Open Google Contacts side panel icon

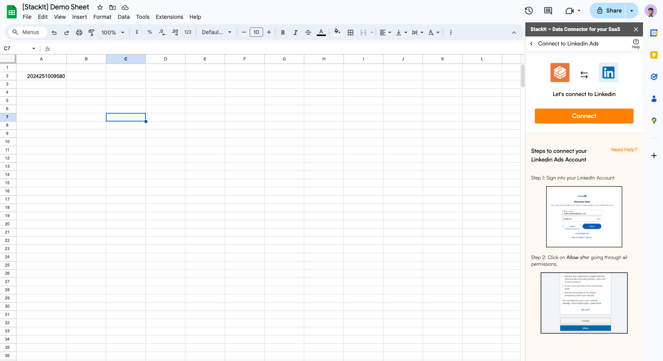pyautogui.click(x=654, y=99)
